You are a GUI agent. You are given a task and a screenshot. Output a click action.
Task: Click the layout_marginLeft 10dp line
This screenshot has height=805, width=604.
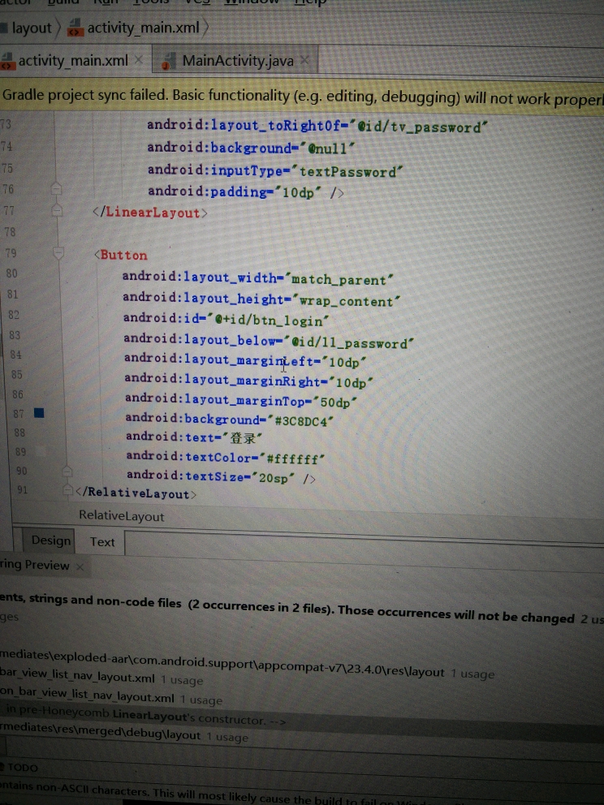tap(244, 360)
